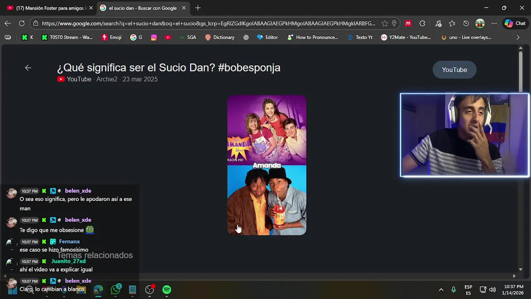Open the Google G bookmark
This screenshot has height=299, width=531.
tap(136, 37)
